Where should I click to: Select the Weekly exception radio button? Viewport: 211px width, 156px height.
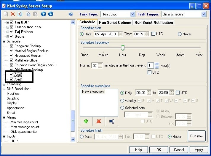(x=122, y=100)
